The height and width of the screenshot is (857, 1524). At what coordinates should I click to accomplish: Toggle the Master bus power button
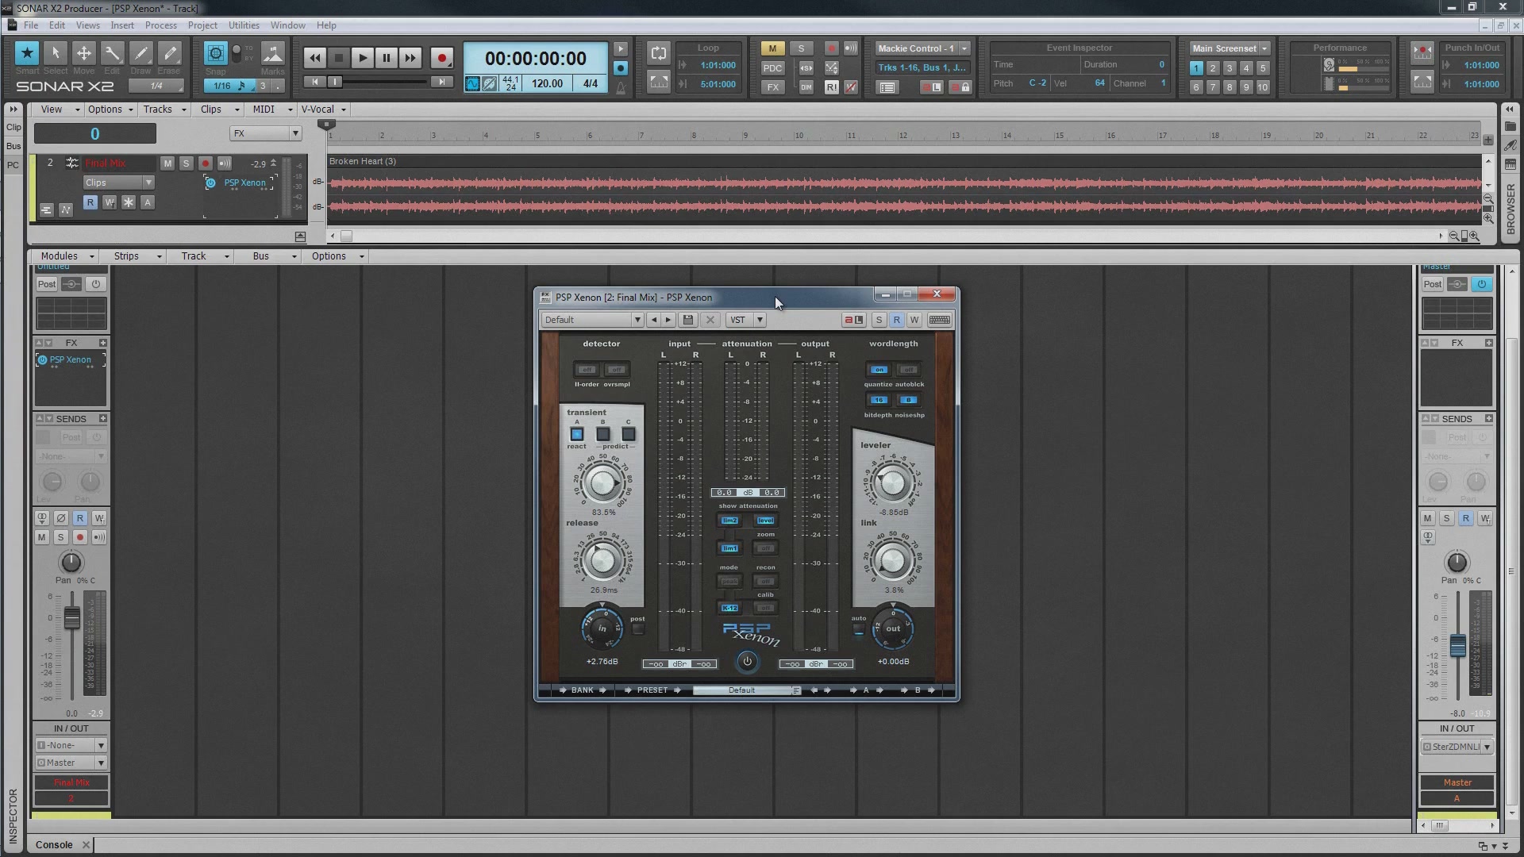tap(1481, 284)
